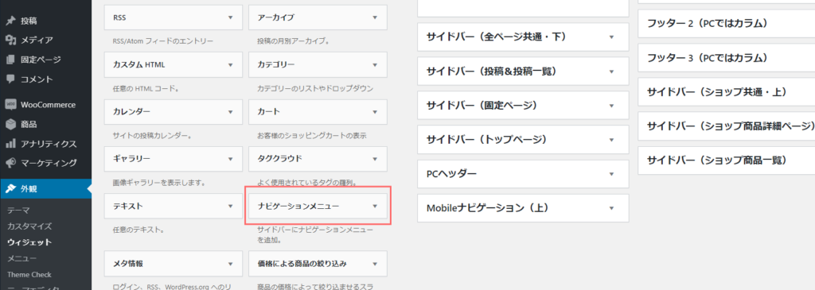Expand the ギャラリー widget arrow
The image size is (815, 290).
230,158
